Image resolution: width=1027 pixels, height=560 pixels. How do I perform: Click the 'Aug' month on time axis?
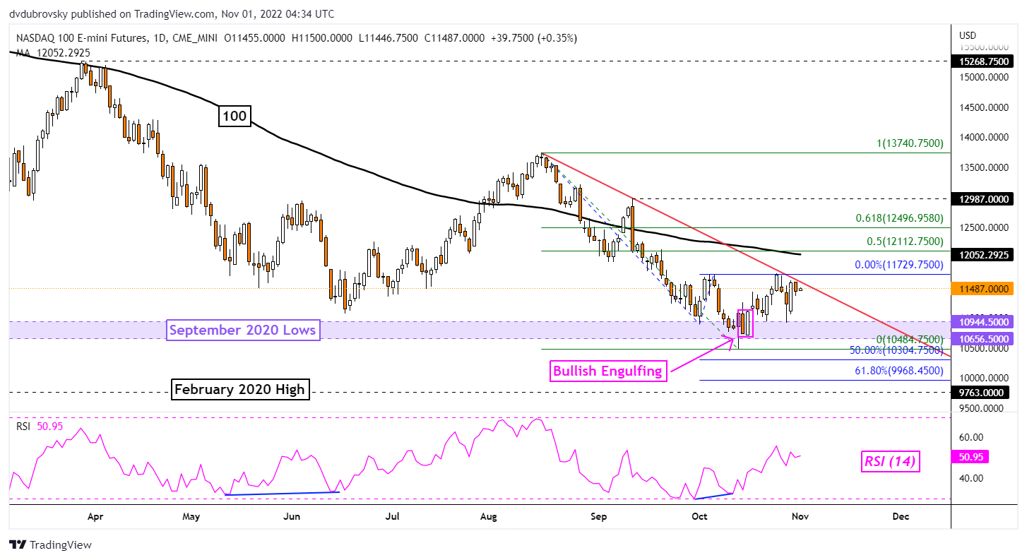click(x=488, y=517)
